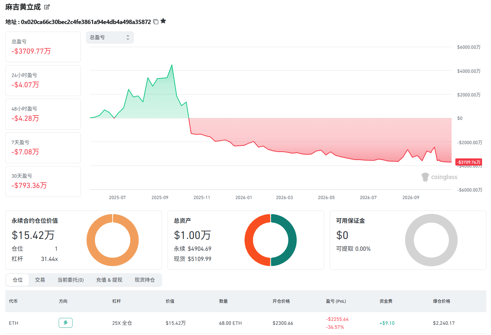This screenshot has width=491, height=335.
Task: Click the 资金费 column header
Action: (x=386, y=301)
